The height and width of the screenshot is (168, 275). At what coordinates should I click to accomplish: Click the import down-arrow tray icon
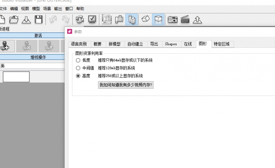coord(26,19)
